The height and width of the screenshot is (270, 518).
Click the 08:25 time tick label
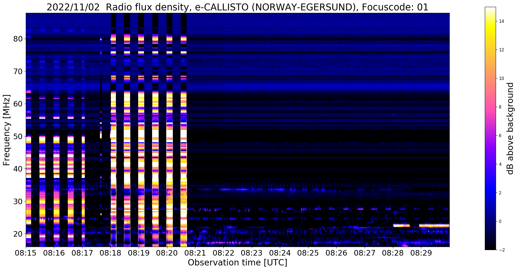pyautogui.click(x=308, y=253)
